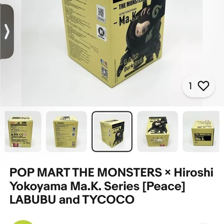Click the like count number 1
Viewport: 224px width, 224px height.
(190, 86)
